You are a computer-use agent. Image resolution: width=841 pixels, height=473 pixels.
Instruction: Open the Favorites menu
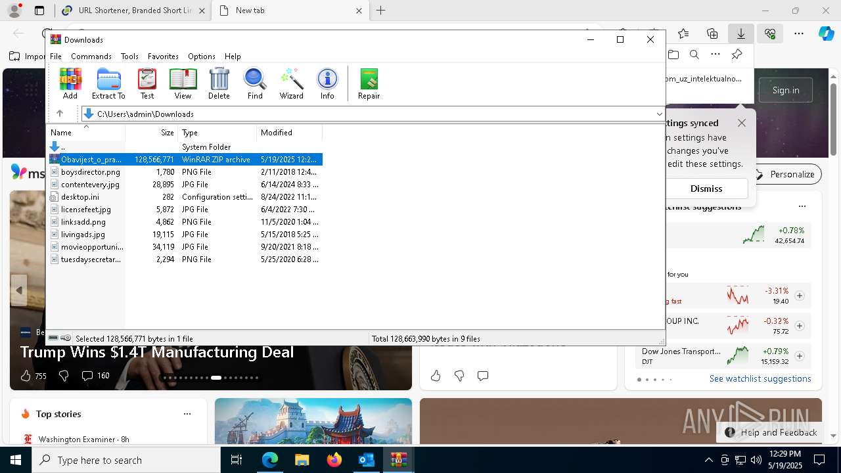tap(163, 56)
